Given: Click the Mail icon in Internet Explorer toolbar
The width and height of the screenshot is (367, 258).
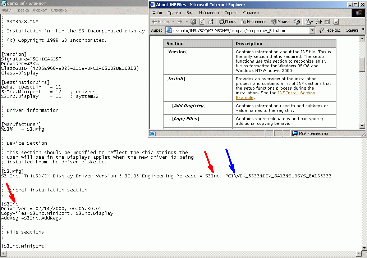Looking at the screenshot, I should [x=308, y=22].
